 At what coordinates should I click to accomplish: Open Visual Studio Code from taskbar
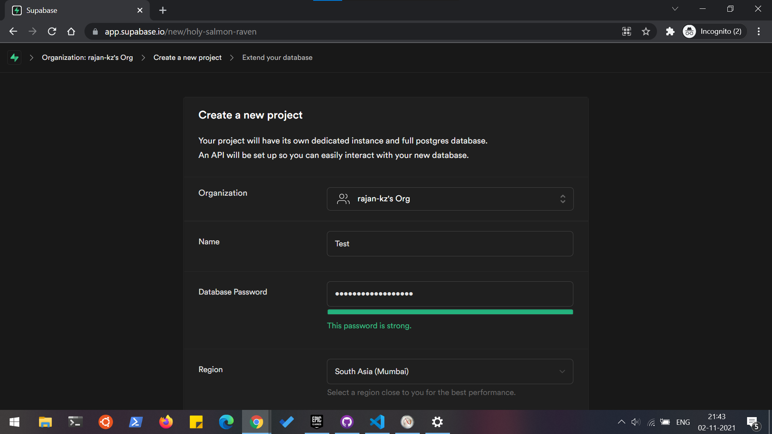[x=377, y=422]
